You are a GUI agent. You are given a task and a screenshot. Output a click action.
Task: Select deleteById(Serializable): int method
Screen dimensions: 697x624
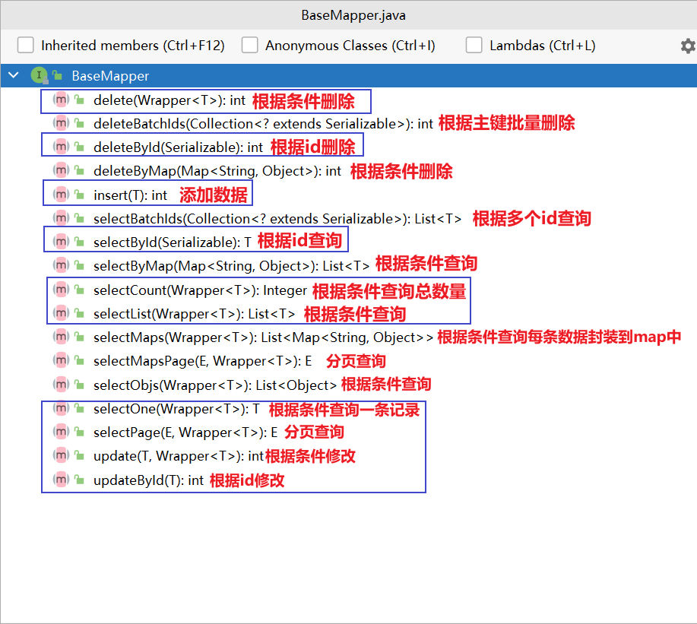pos(179,147)
